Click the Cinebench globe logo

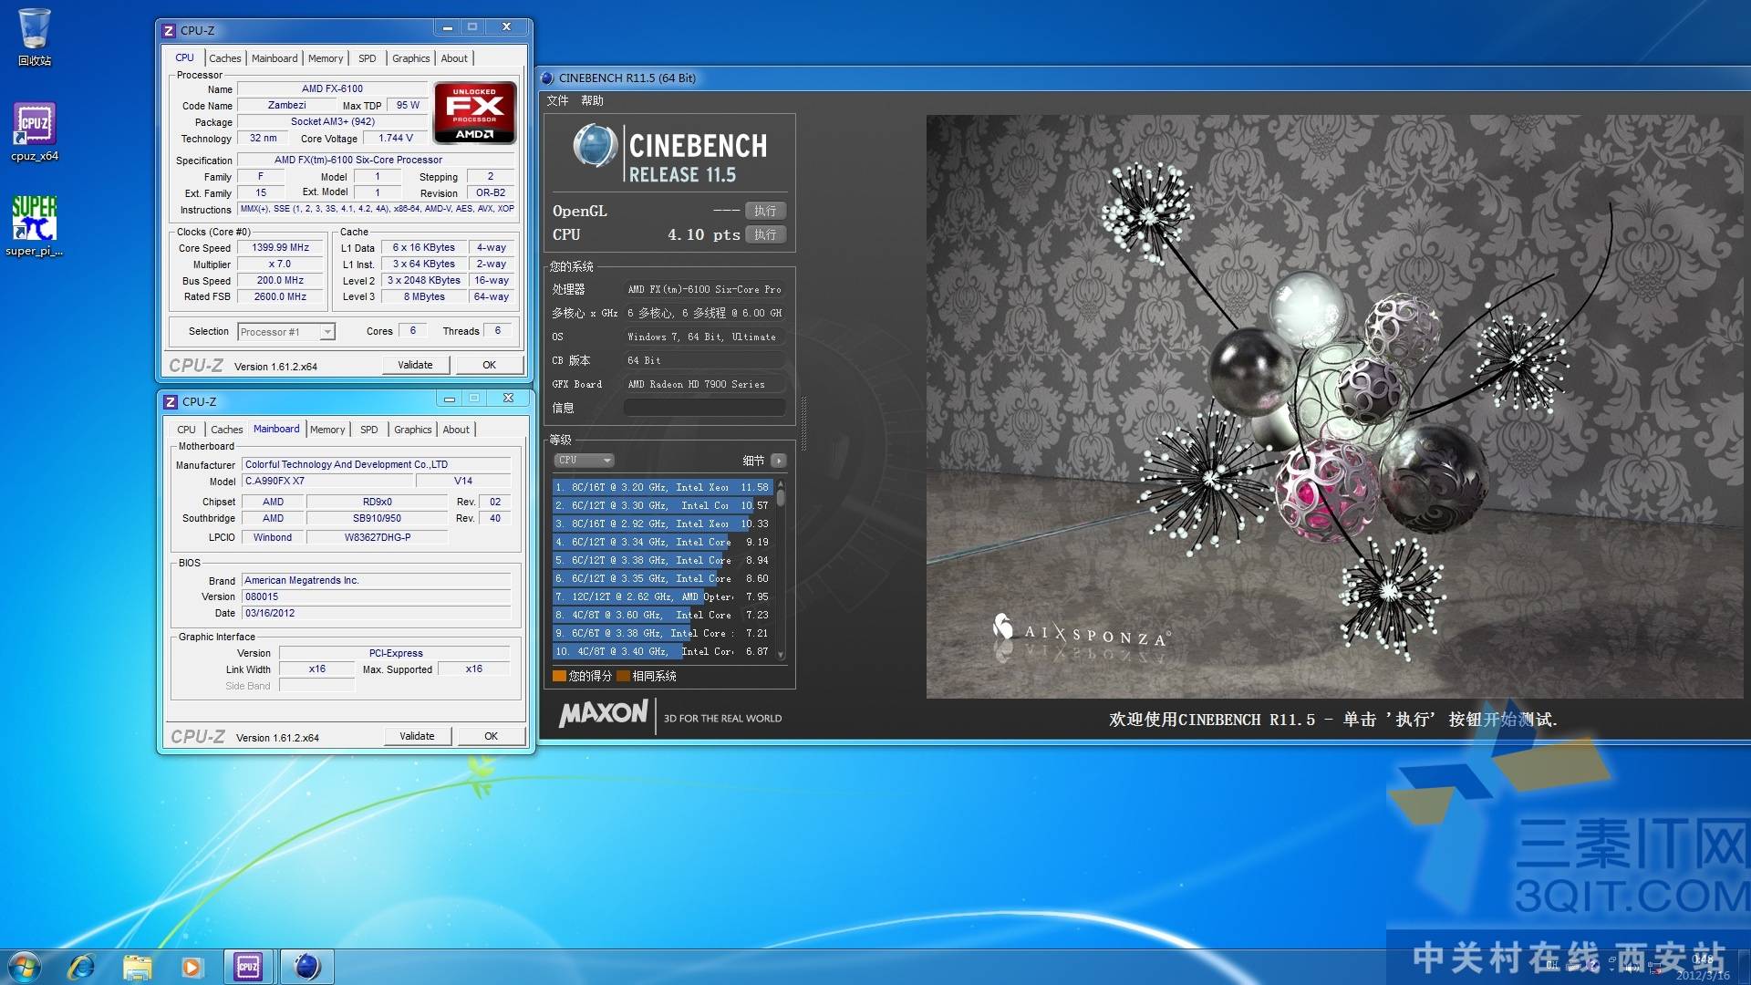596,146
